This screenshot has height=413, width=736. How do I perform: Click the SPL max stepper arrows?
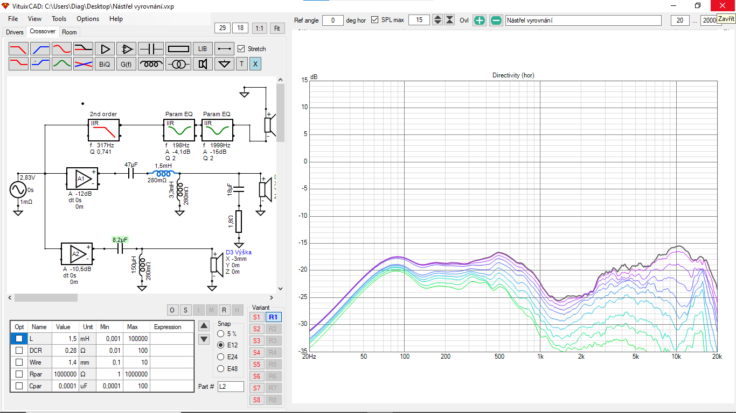[x=438, y=20]
